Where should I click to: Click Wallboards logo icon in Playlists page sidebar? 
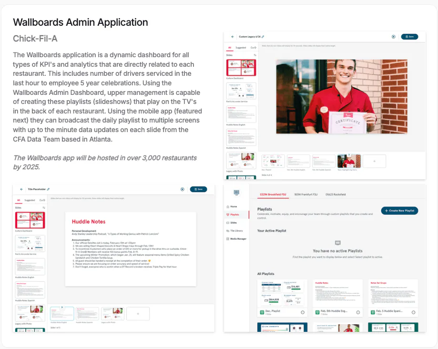coord(236,193)
